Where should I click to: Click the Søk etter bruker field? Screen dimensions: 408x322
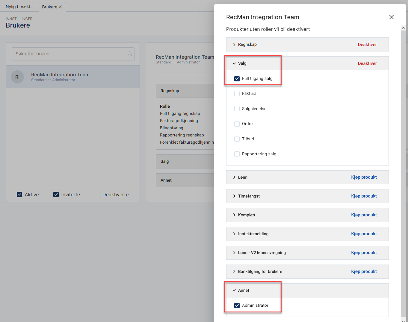tap(69, 54)
